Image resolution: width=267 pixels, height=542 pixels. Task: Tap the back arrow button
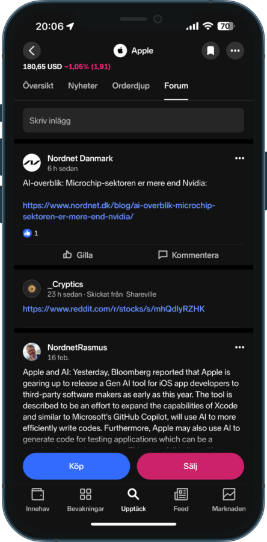pos(32,51)
